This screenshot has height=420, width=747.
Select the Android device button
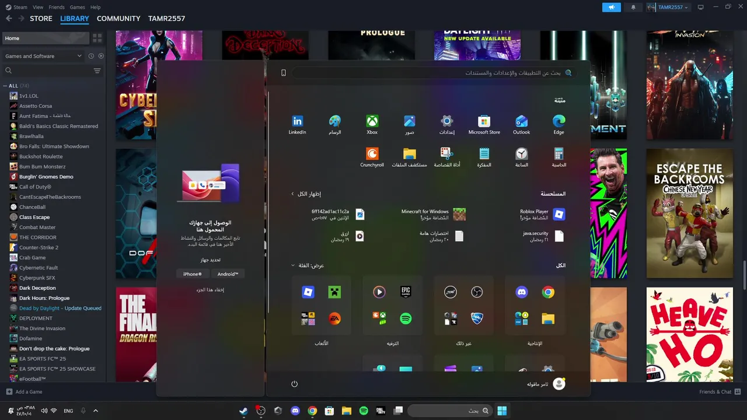(228, 274)
